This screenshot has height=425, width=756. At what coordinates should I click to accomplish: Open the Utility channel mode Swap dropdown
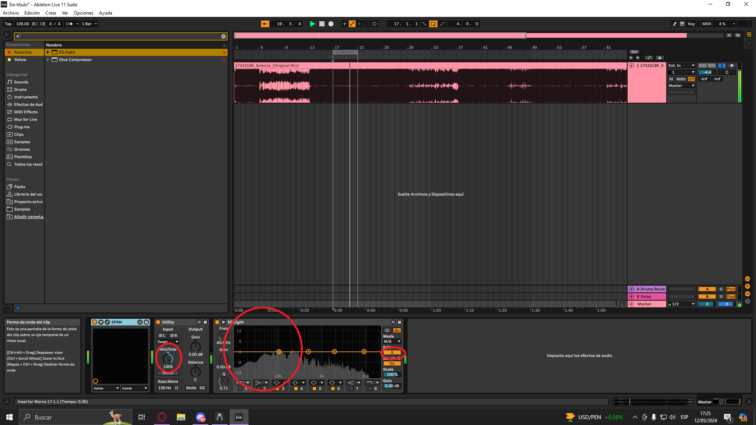pos(168,342)
